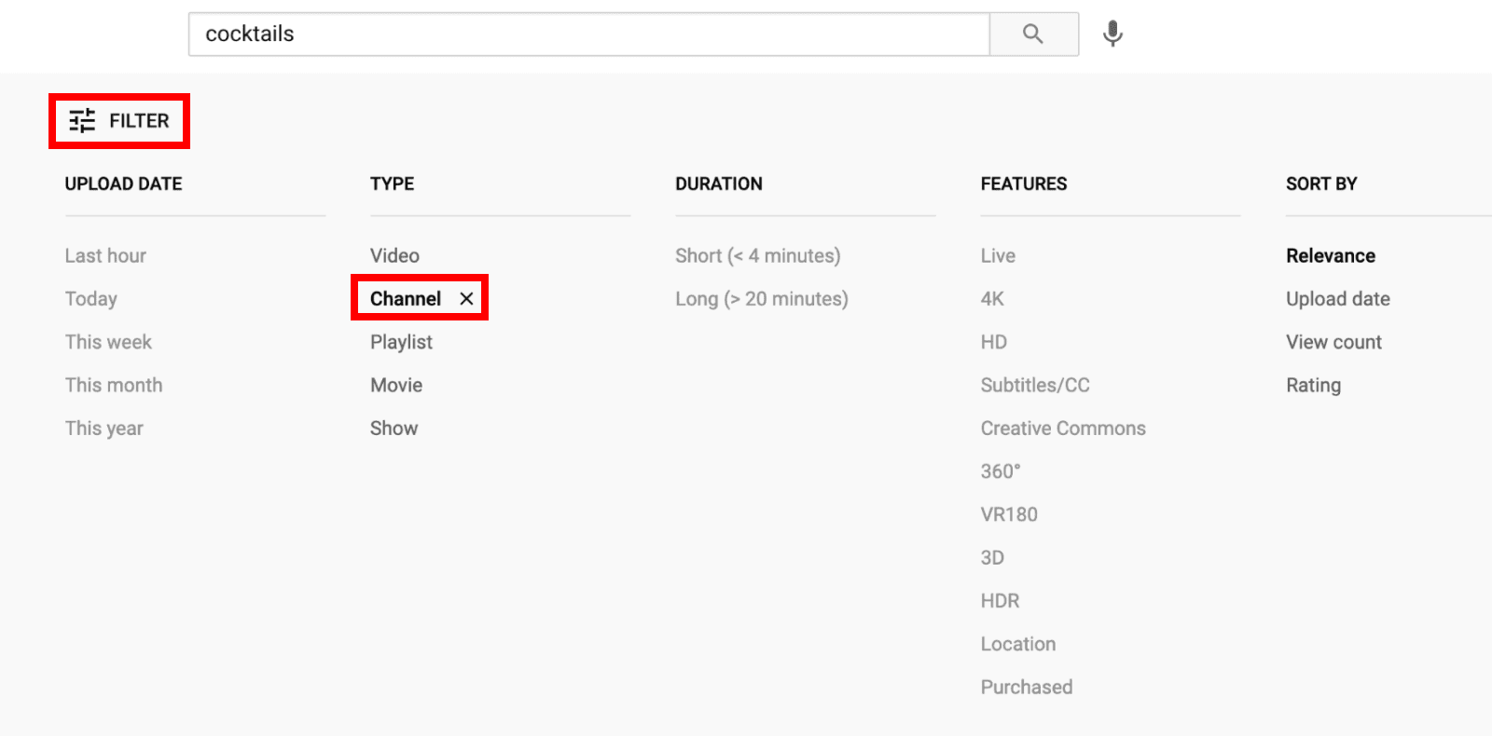Filter uploads by Last hour
Image resolution: width=1492 pixels, height=736 pixels.
coord(105,256)
